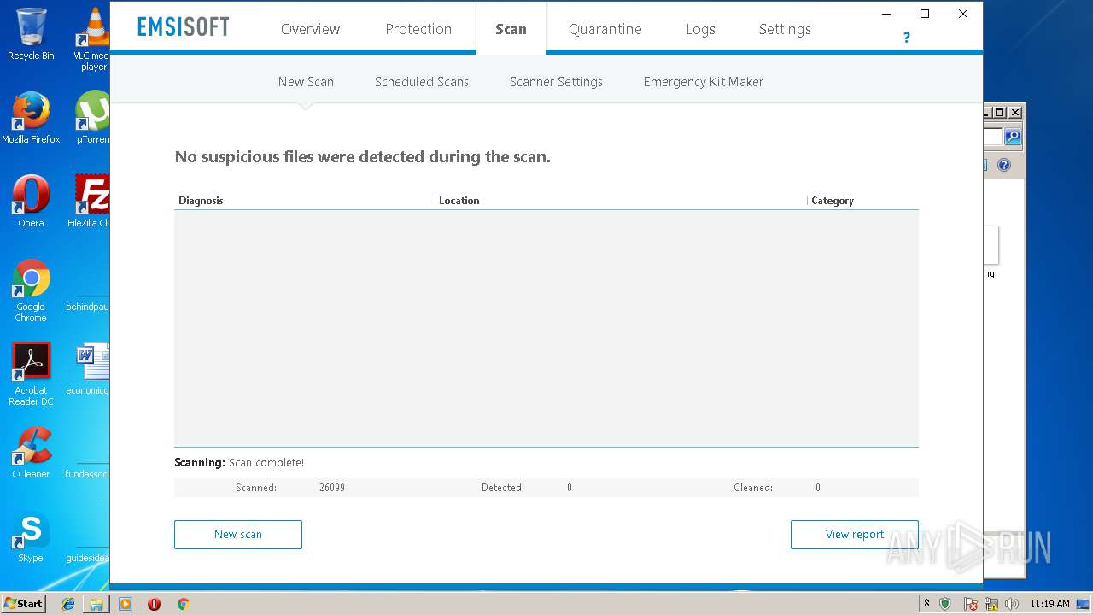Select the New Scan subtab
The image size is (1093, 615).
click(x=306, y=82)
